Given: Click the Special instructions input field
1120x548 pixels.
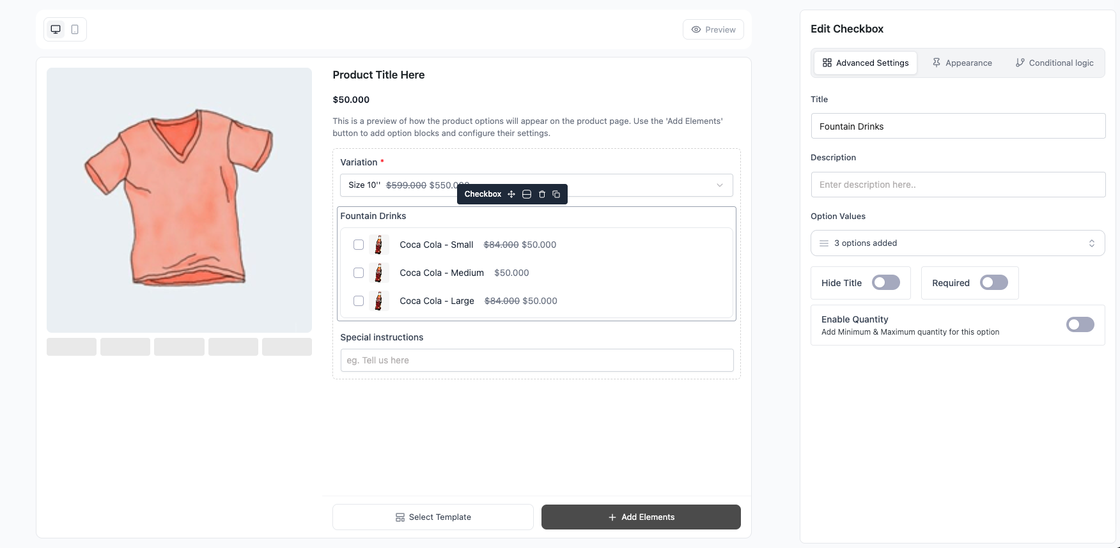Looking at the screenshot, I should point(537,360).
